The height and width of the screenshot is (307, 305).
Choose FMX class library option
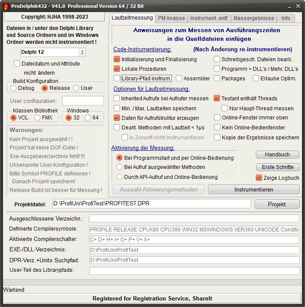[x=37, y=118]
